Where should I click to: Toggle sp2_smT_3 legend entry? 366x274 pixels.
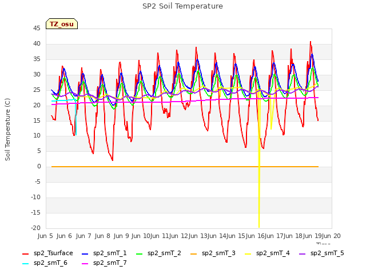213,253
